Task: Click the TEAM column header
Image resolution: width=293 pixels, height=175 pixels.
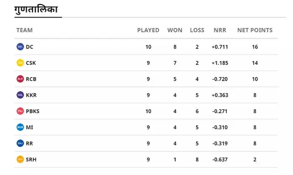Action: click(24, 30)
